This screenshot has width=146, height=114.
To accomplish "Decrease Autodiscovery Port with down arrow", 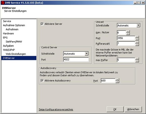I will click(117, 82).
